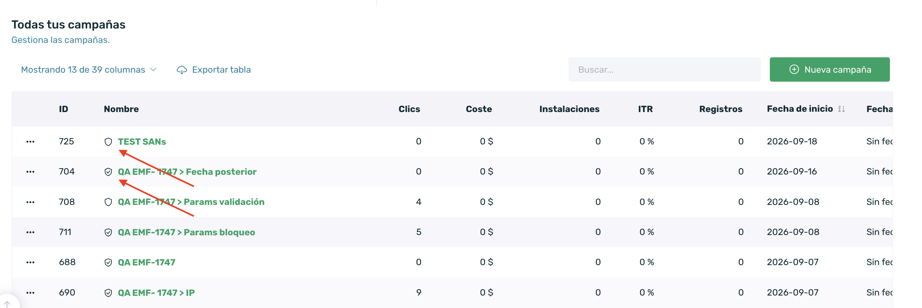Open three-dot menu for campaign 711

30,232
